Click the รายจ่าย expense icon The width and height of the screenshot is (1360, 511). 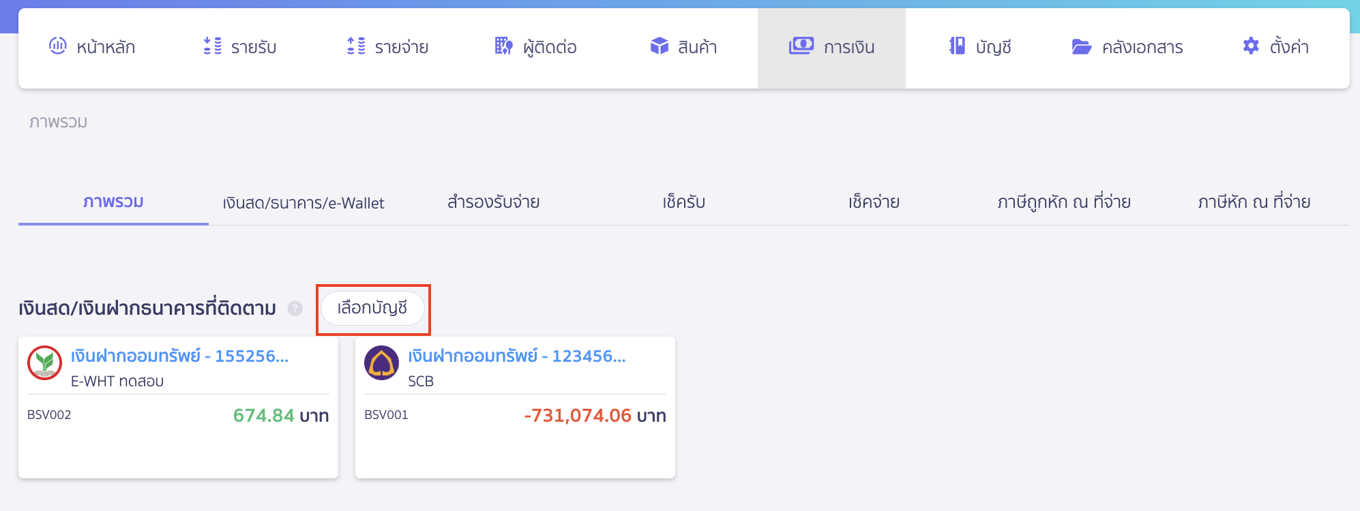click(356, 46)
